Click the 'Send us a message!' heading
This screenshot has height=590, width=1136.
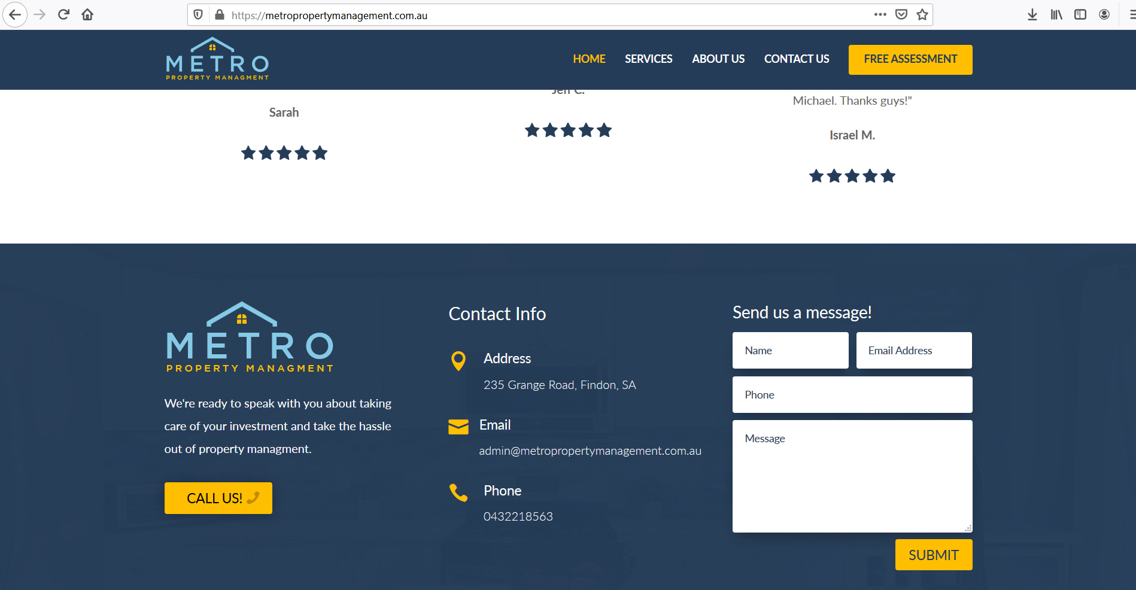tap(802, 312)
